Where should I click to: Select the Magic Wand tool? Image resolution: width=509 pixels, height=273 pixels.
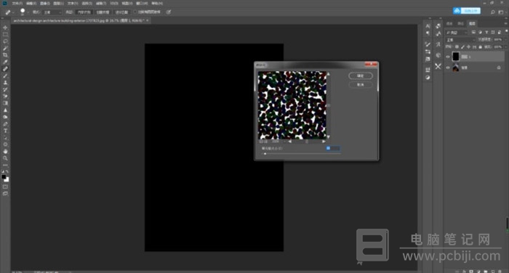(5, 49)
